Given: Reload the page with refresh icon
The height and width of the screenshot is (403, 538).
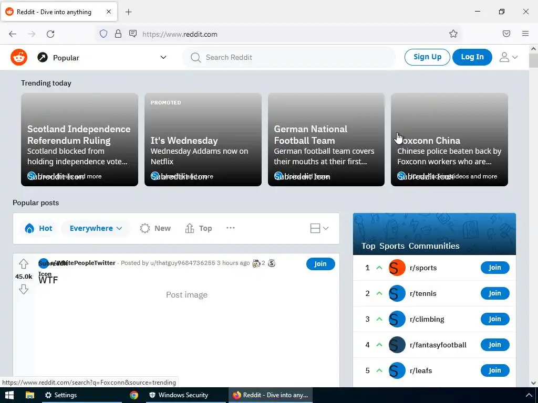Looking at the screenshot, I should [x=50, y=34].
